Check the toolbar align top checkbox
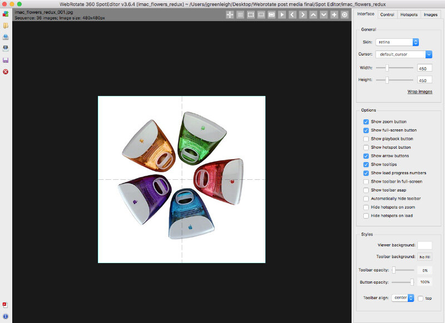This screenshot has width=445, height=323. coord(421,299)
